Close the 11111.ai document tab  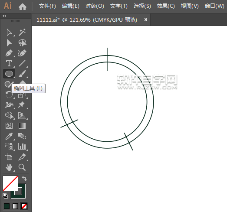(x=146, y=20)
